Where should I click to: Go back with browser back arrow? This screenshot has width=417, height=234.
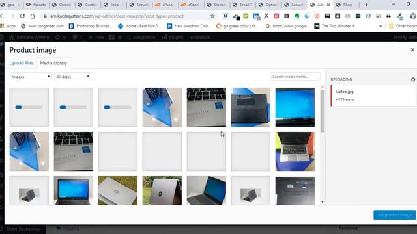[2, 16]
